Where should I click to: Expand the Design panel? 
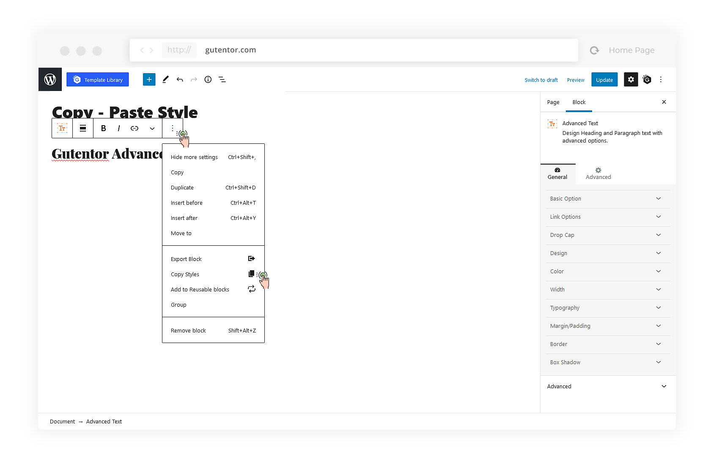pos(608,253)
